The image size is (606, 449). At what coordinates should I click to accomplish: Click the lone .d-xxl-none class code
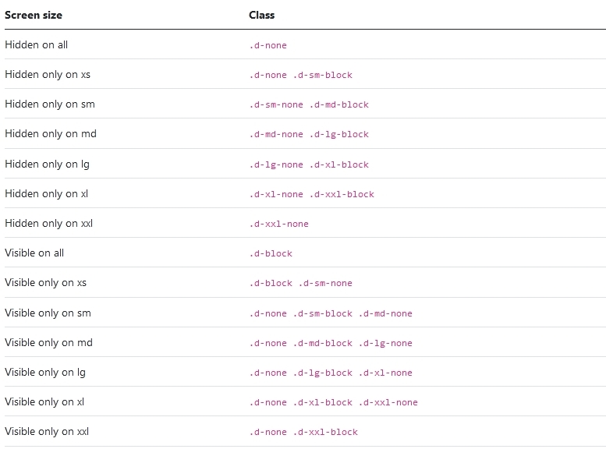click(x=279, y=224)
